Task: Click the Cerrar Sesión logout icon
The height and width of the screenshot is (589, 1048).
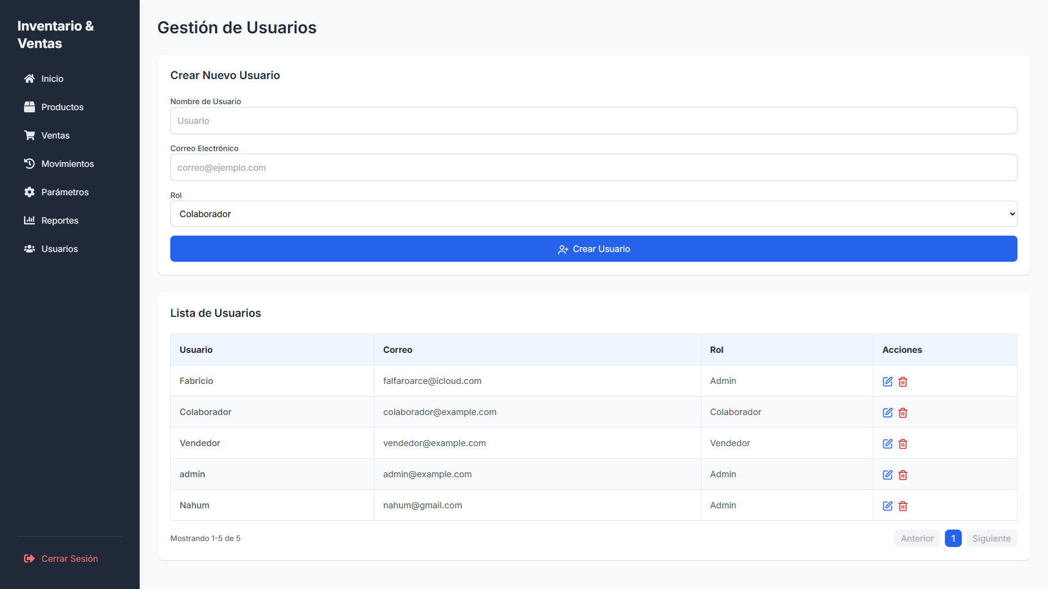Action: point(29,558)
